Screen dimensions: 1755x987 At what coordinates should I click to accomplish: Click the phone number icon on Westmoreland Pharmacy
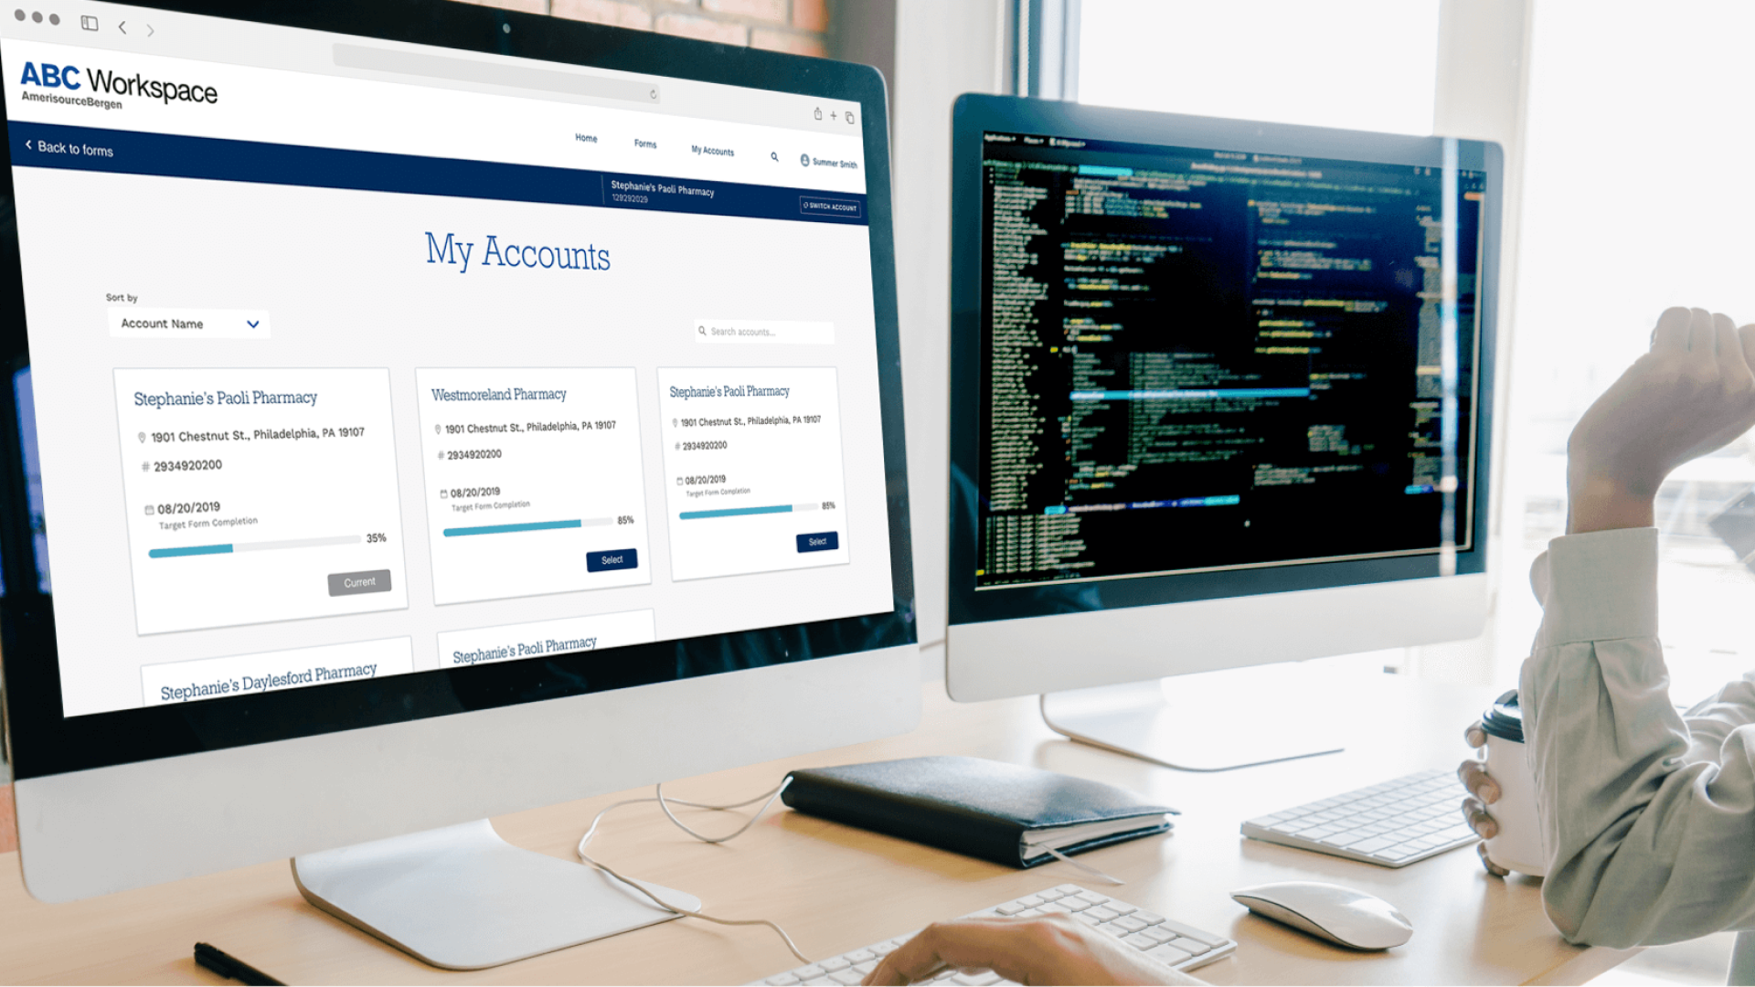coord(440,454)
